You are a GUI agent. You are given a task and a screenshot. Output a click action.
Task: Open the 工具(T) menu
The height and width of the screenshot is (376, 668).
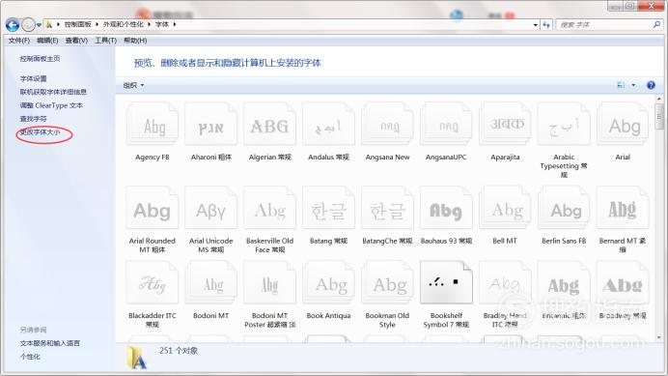105,41
